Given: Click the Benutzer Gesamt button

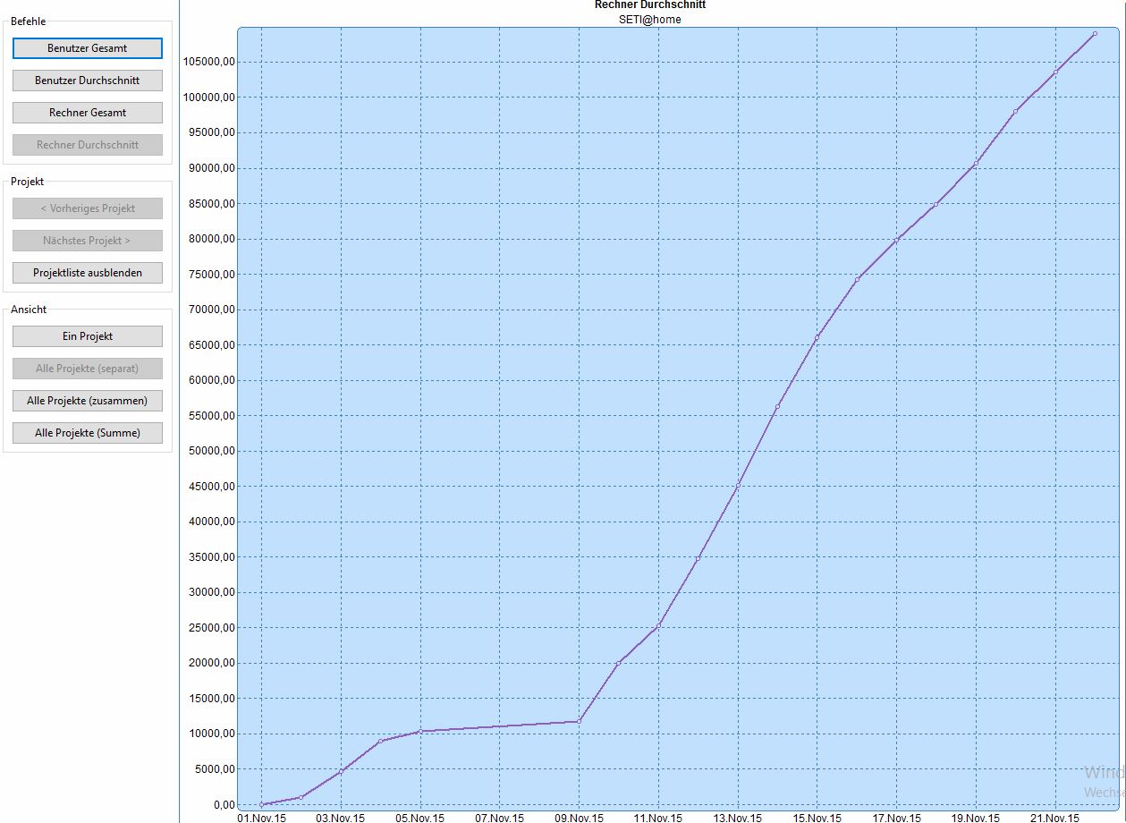Looking at the screenshot, I should [x=88, y=48].
